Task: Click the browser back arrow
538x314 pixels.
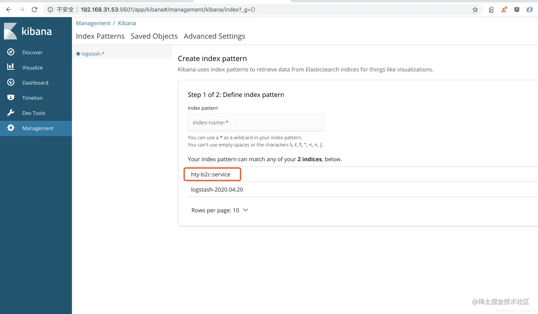Action: [x=9, y=10]
